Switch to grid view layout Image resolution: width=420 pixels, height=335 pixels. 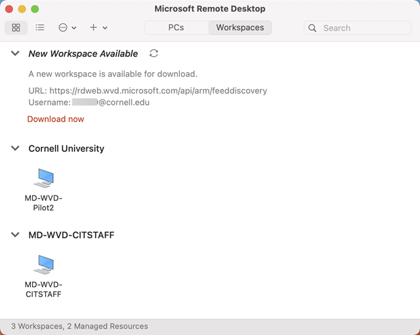[x=16, y=28]
